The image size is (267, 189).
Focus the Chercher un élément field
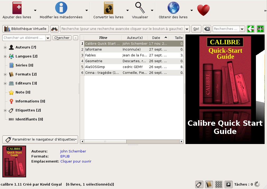24,38
